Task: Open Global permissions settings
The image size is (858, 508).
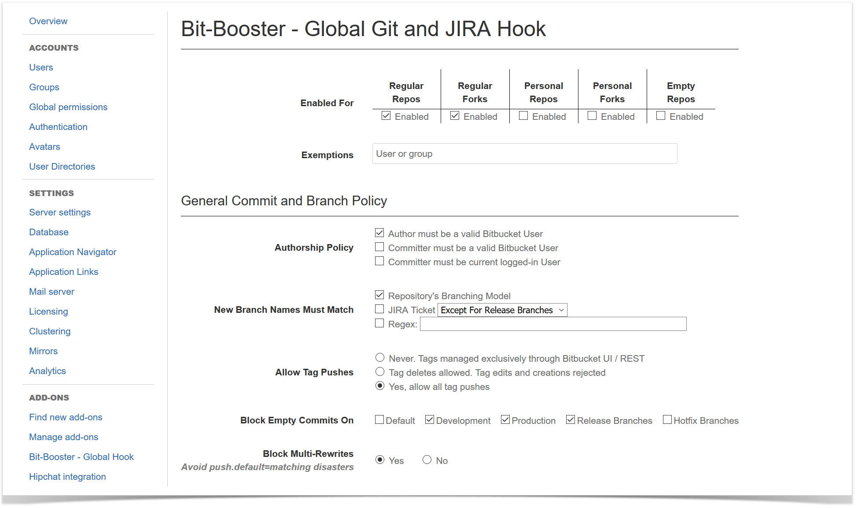Action: [68, 107]
